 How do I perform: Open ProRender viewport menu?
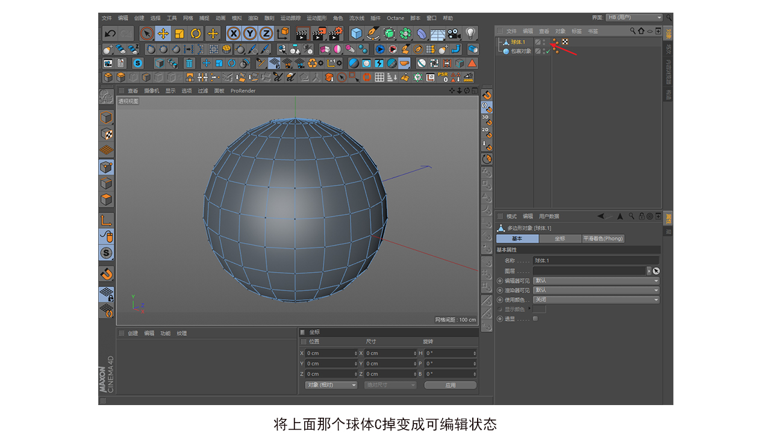(x=243, y=91)
